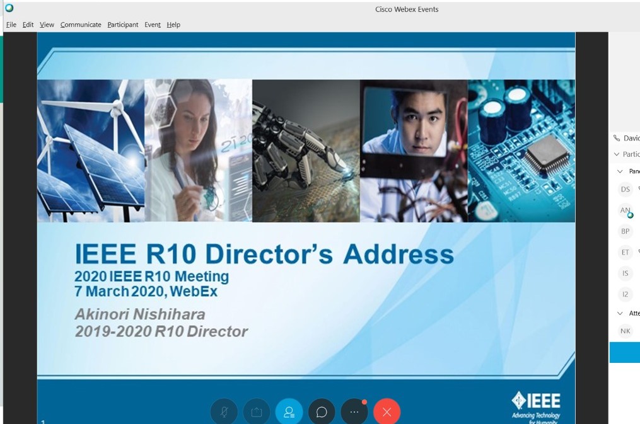Click the woman scientist image on slide
640x424 pixels.
point(199,151)
